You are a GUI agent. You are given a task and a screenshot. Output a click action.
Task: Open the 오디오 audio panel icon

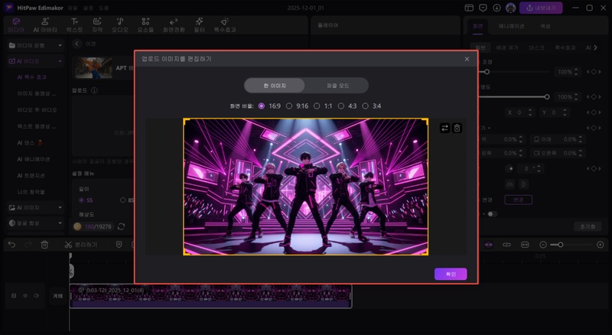pos(121,24)
